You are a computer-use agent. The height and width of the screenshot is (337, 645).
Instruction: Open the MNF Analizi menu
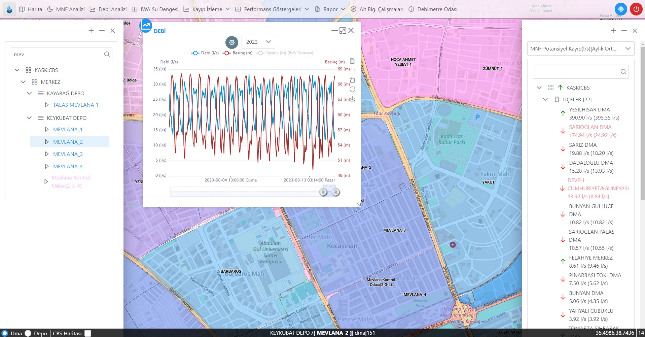[66, 9]
